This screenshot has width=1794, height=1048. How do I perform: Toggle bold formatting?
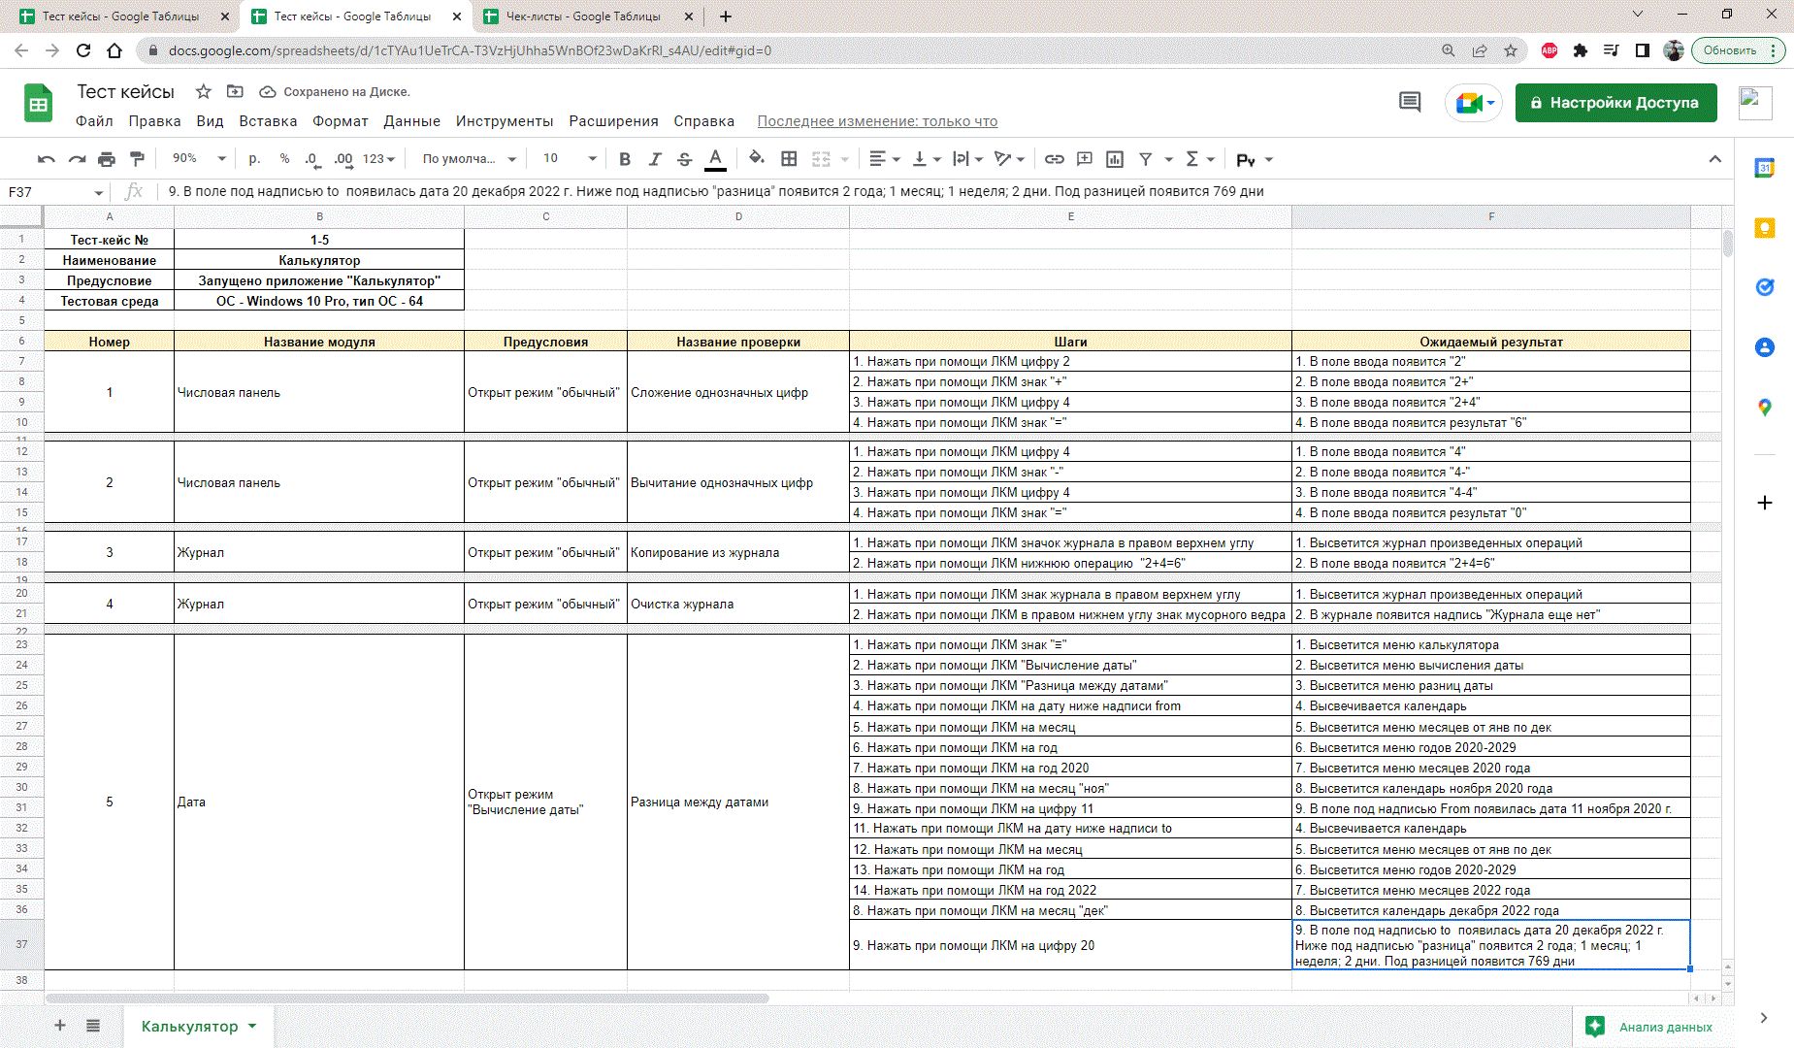(625, 159)
